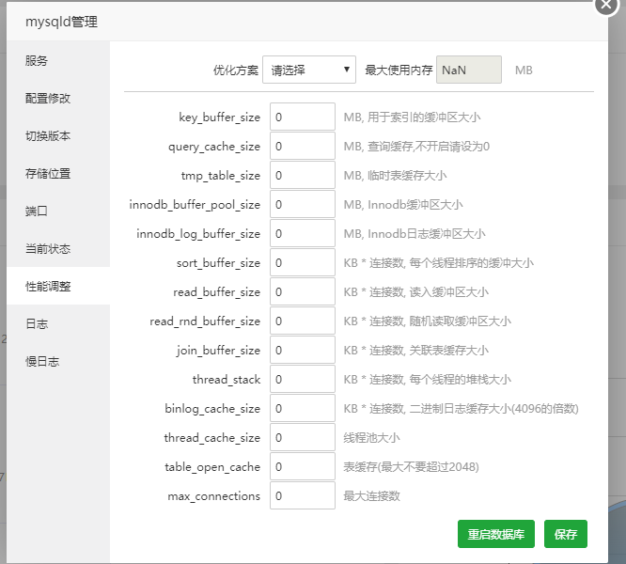
Task: Select the join_buffer_size input
Action: pos(303,350)
